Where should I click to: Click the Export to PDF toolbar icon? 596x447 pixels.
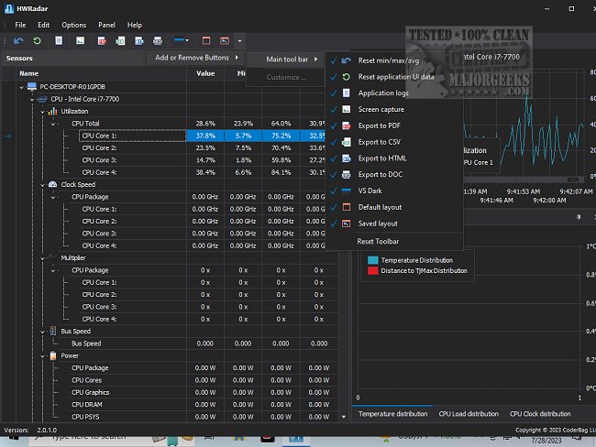(x=101, y=41)
